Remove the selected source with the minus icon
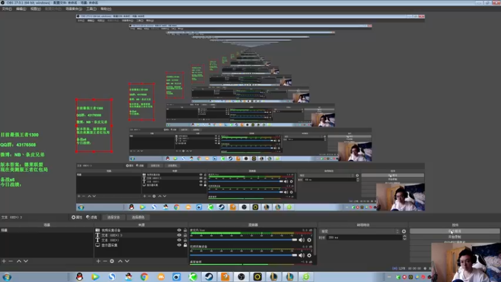Viewport: 501px width, 282px height. point(105,261)
